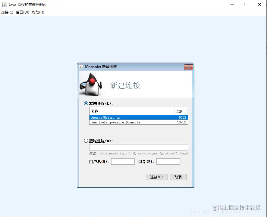Viewport: 267px width, 217px height.
Task: Click the 口令(P) password field
Action: point(168,161)
